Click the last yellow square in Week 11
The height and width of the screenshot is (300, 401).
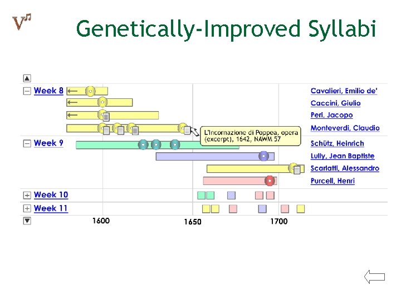301,209
